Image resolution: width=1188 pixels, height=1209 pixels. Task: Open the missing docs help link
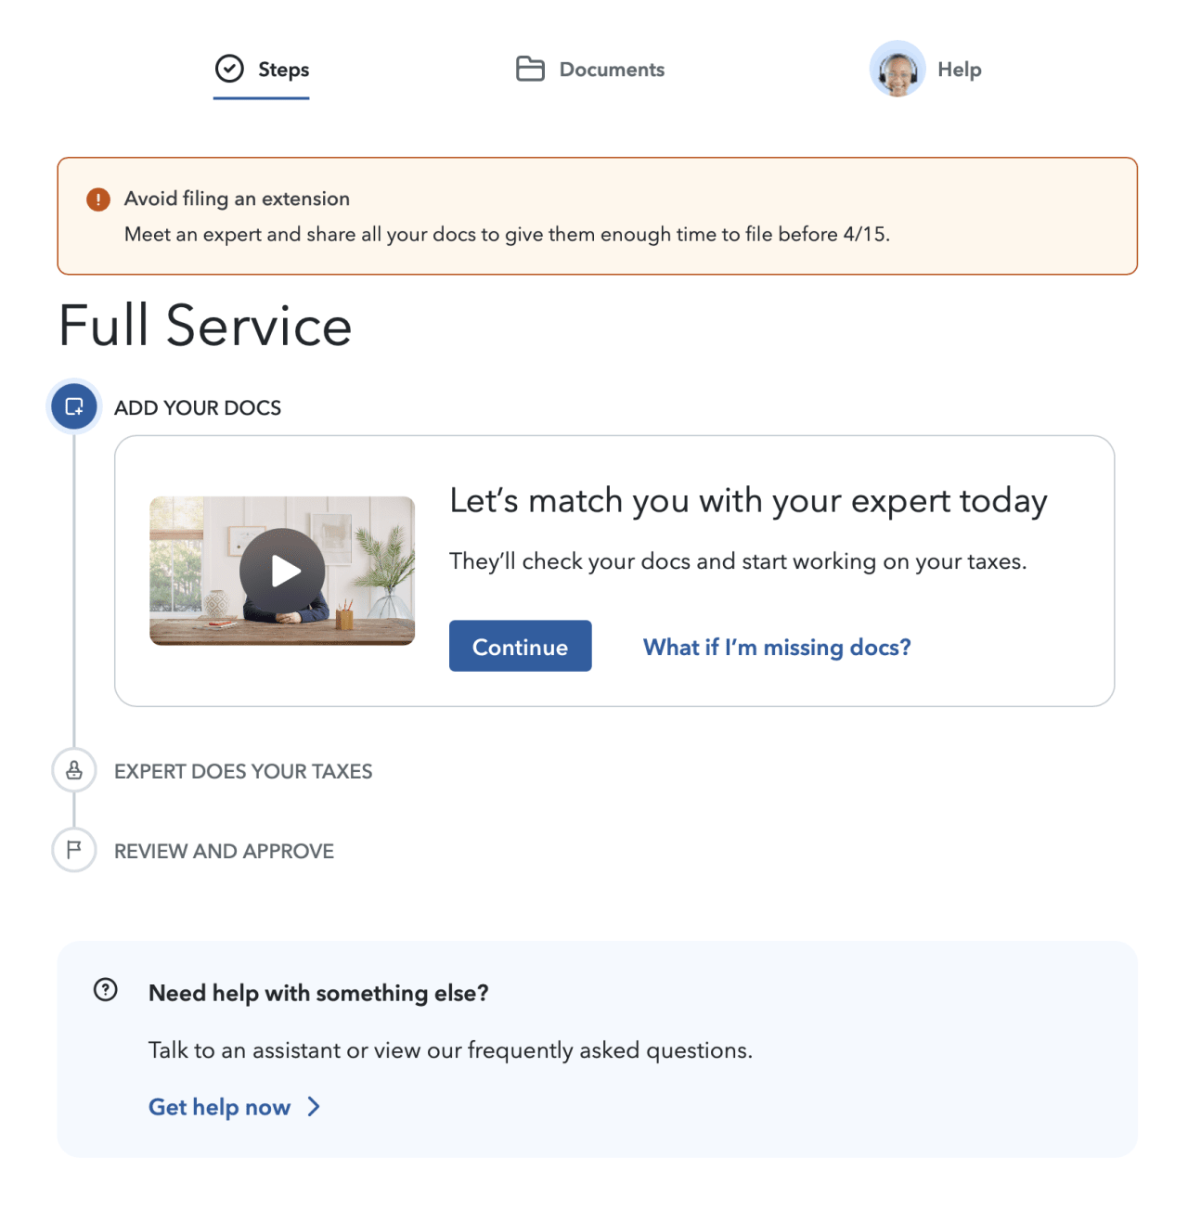click(776, 647)
